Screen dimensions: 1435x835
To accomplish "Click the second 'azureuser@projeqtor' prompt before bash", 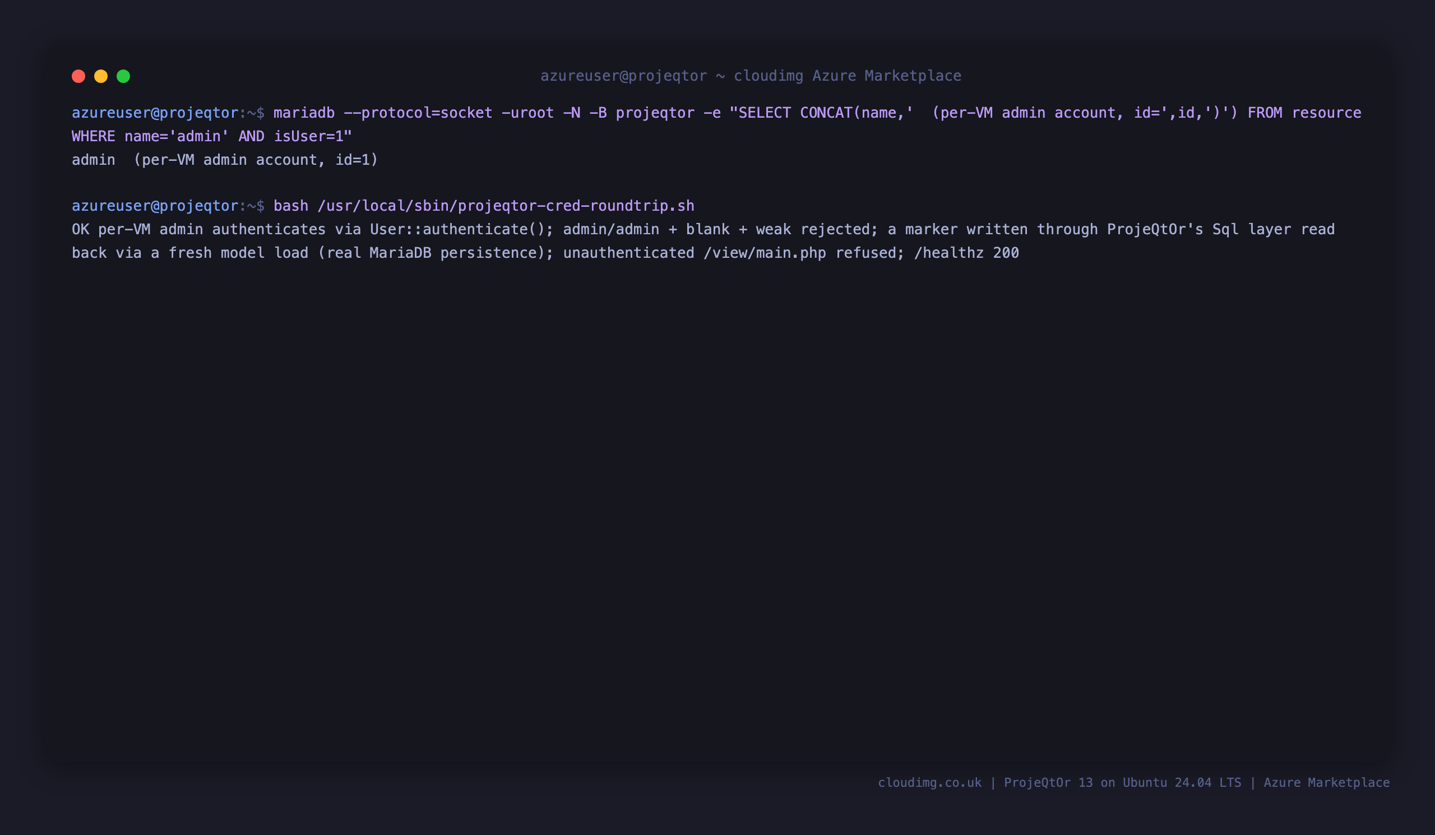I will tap(155, 206).
